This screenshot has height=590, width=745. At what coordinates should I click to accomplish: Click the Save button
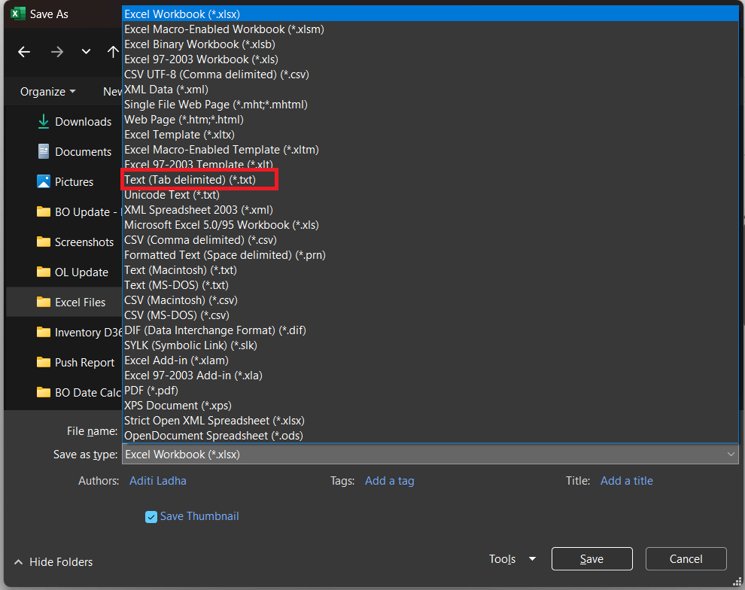[x=591, y=559]
